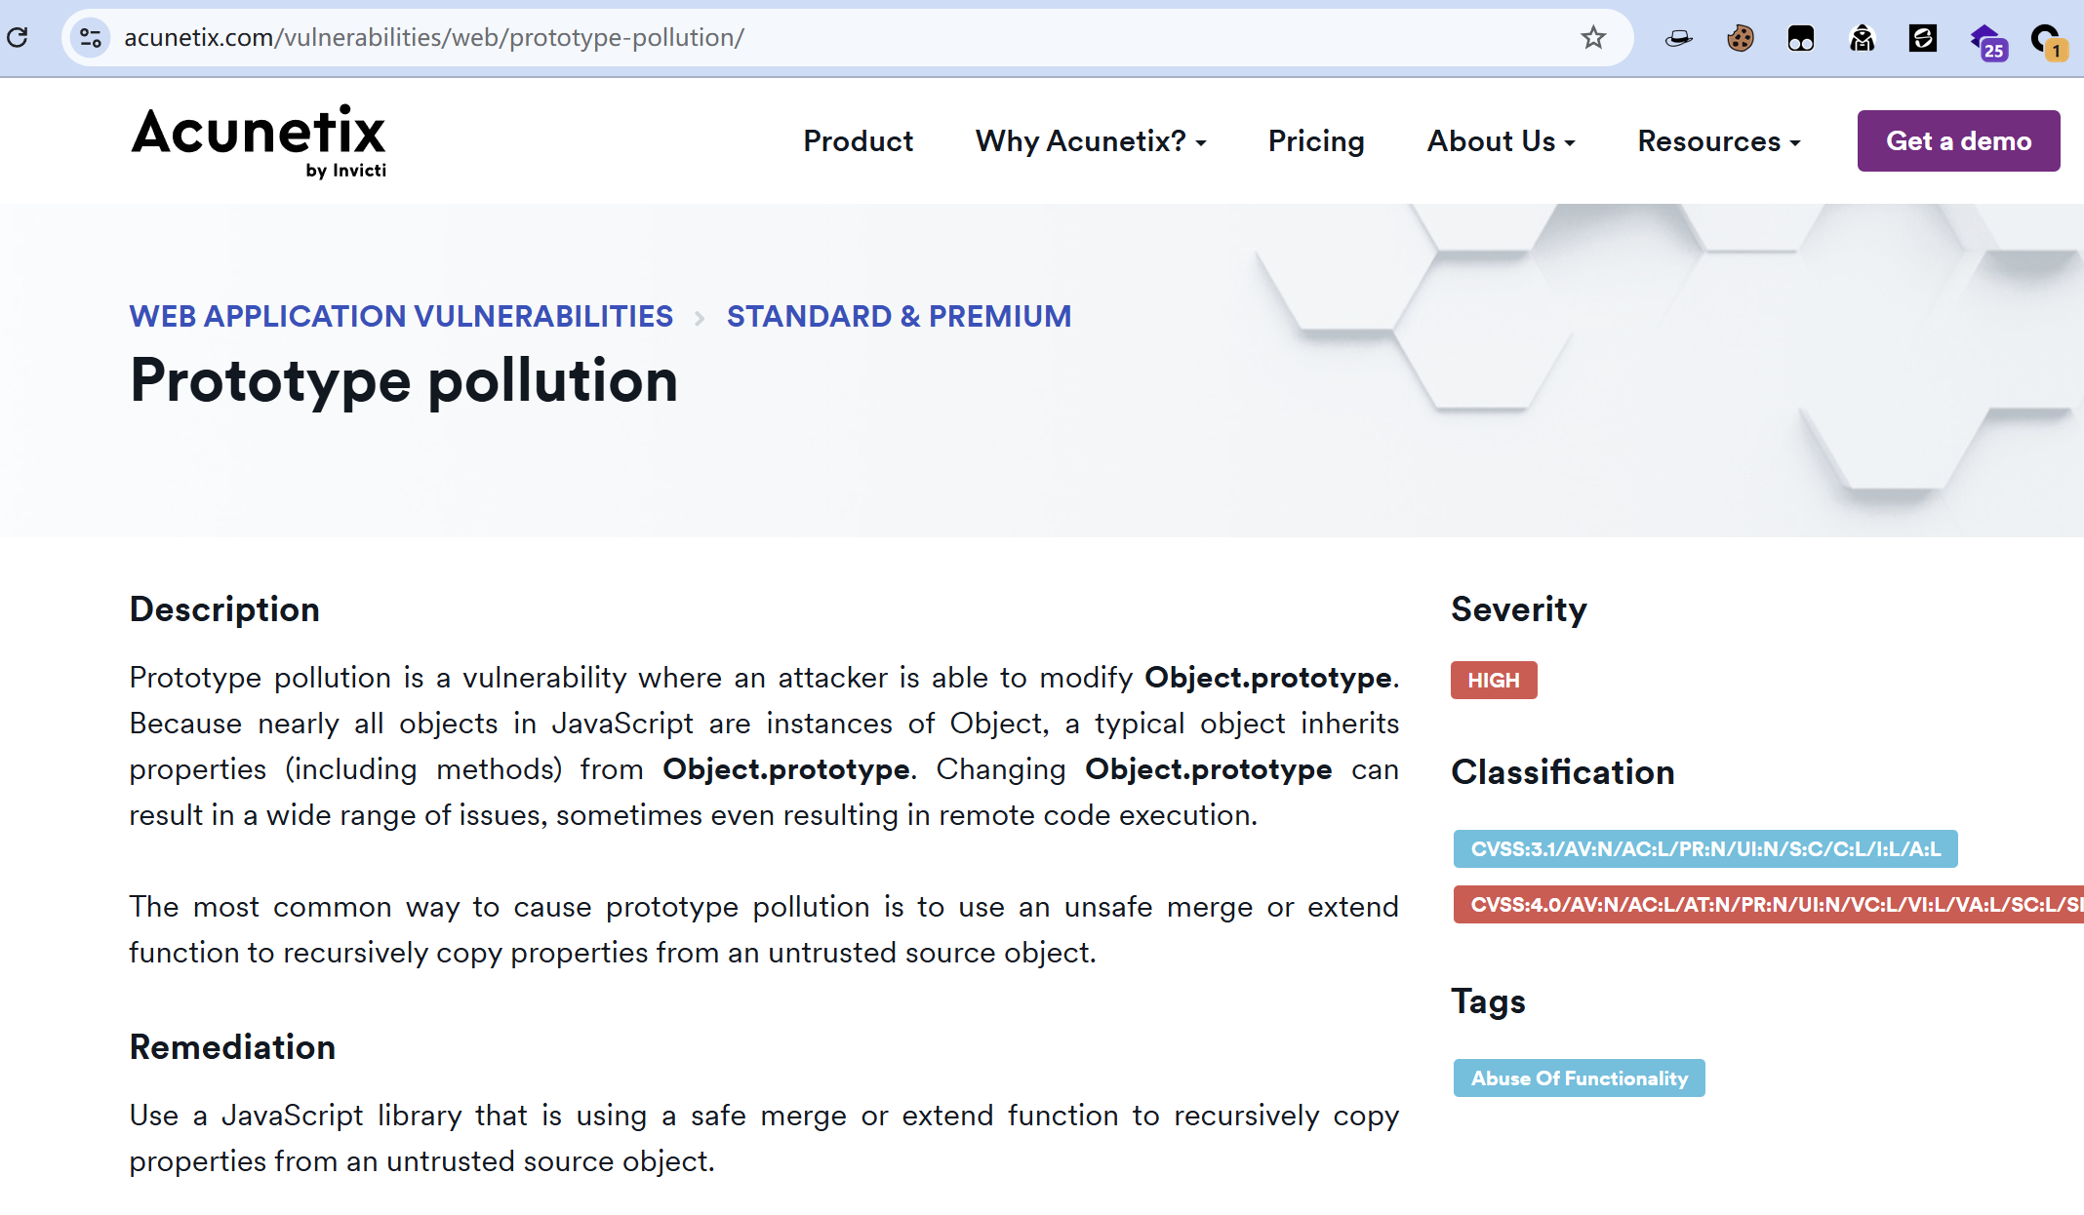The height and width of the screenshot is (1215, 2084).
Task: Open the fedora hat extension
Action: (1678, 39)
